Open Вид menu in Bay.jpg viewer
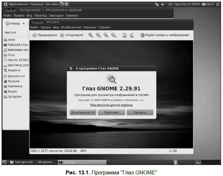Screen dimensions: 223x176 tap(56, 27)
